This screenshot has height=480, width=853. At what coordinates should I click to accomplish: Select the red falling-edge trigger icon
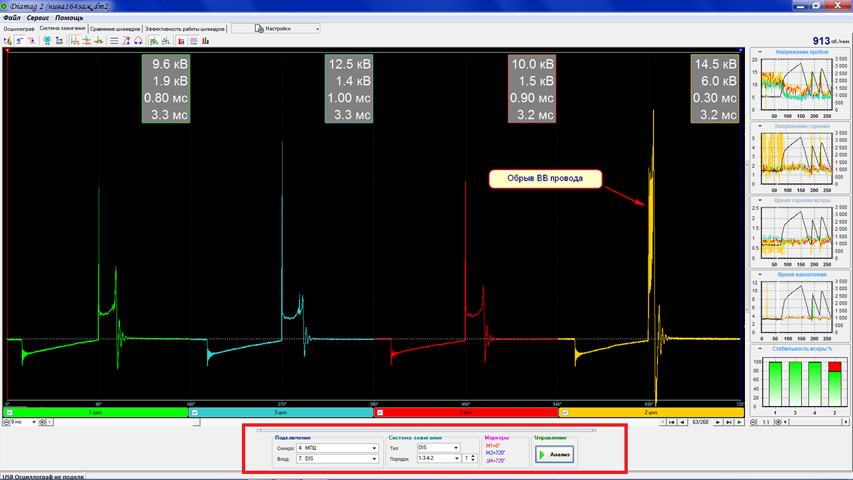[x=31, y=41]
